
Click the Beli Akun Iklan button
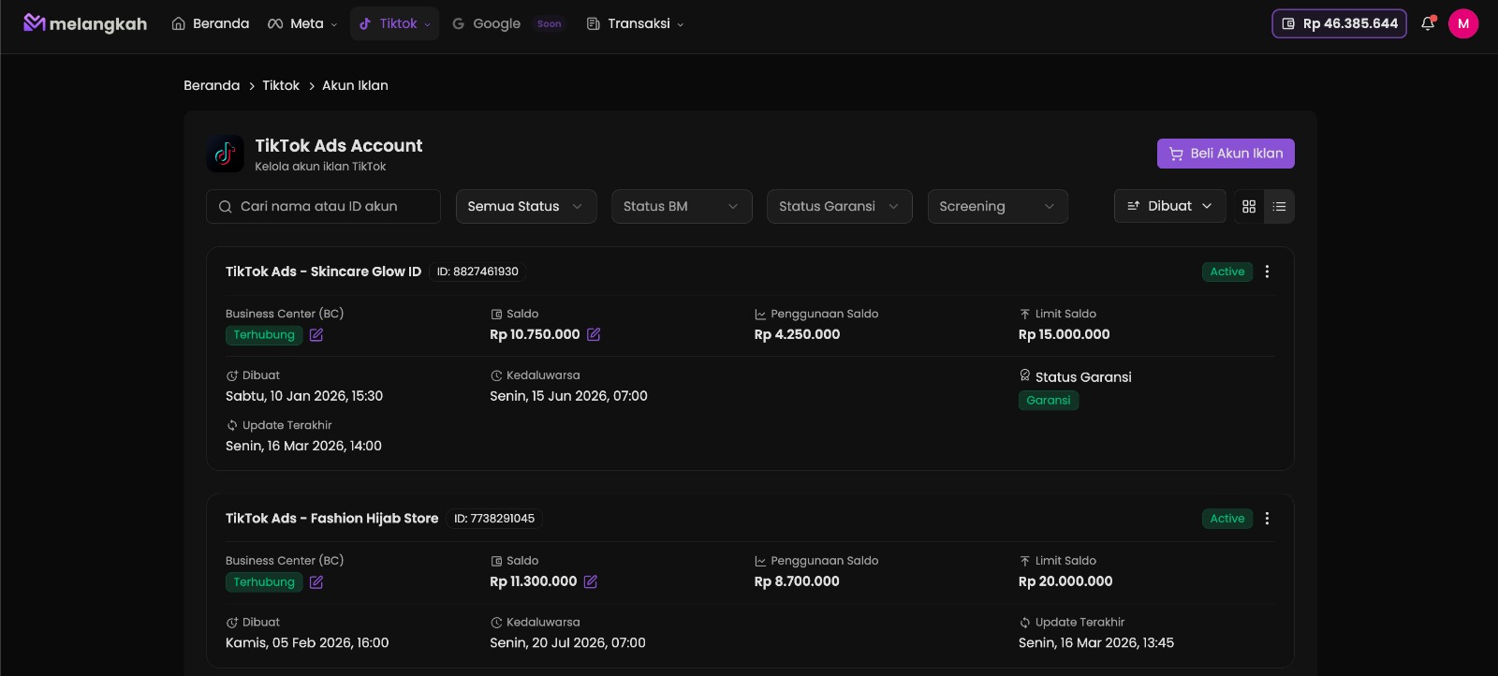pos(1226,154)
